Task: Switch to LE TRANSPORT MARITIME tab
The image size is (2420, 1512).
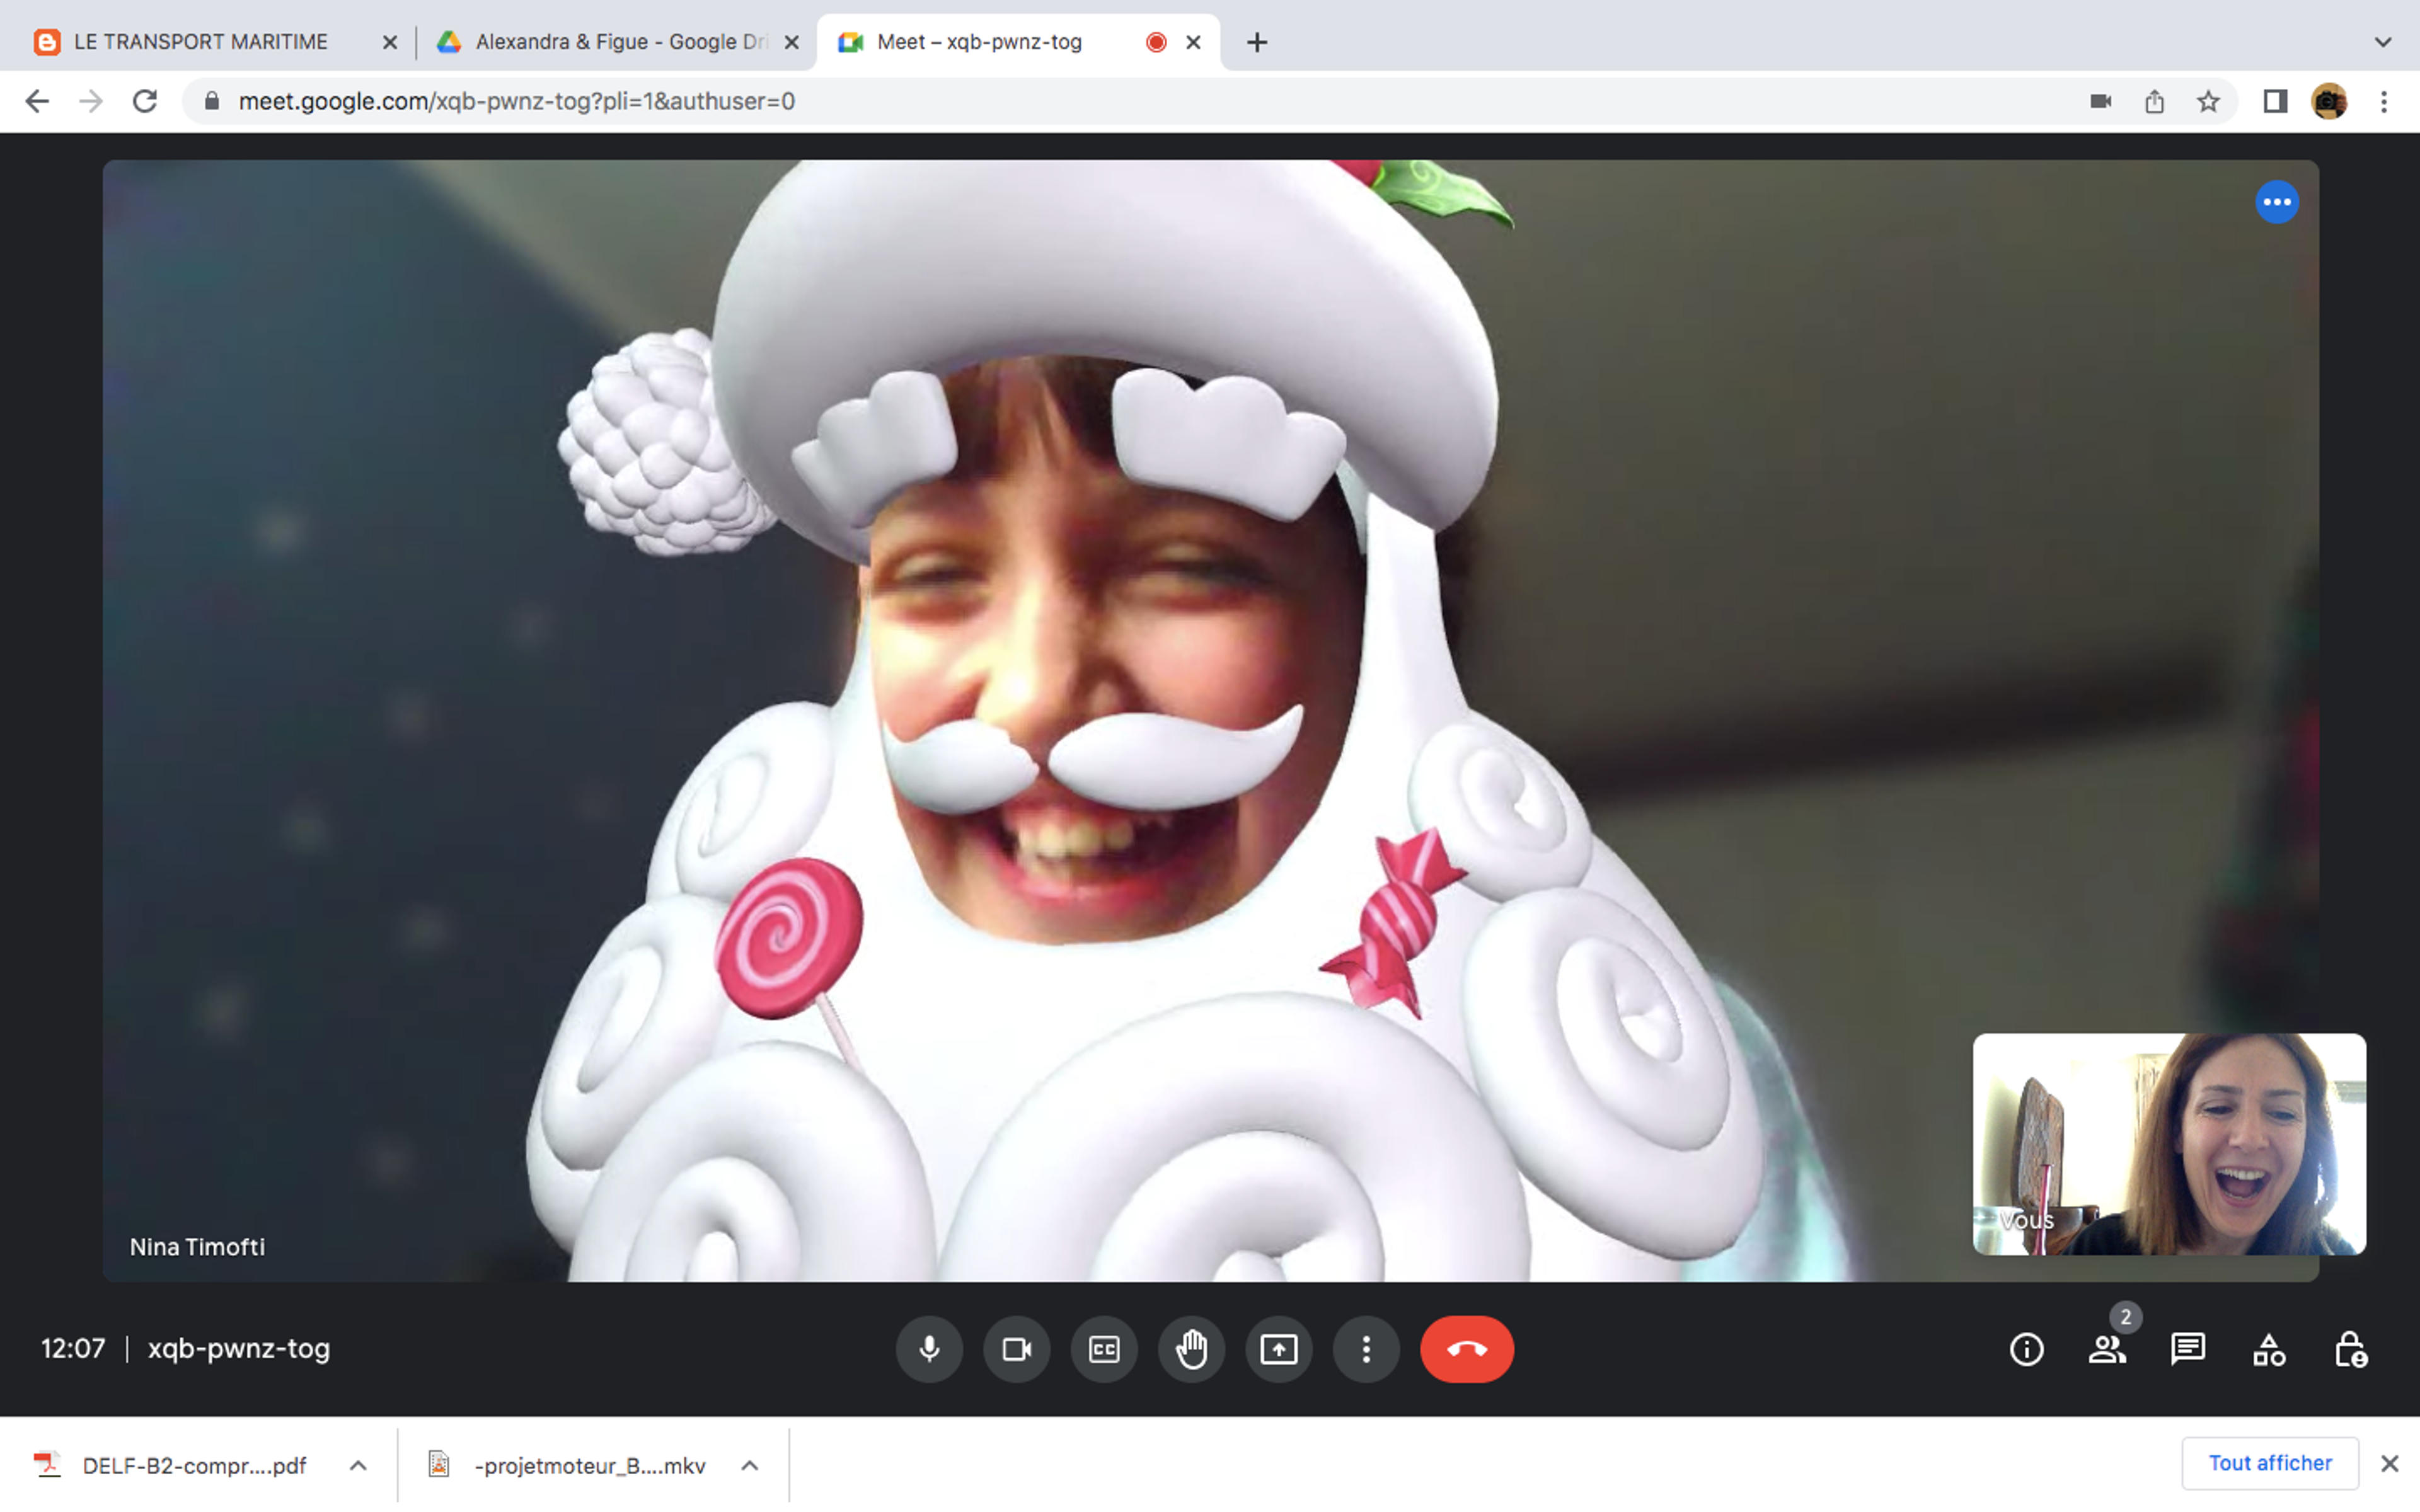Action: click(200, 42)
